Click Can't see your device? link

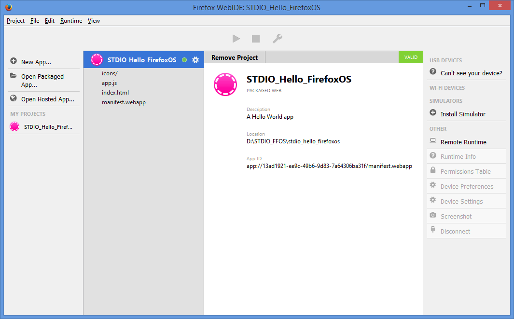click(x=472, y=73)
